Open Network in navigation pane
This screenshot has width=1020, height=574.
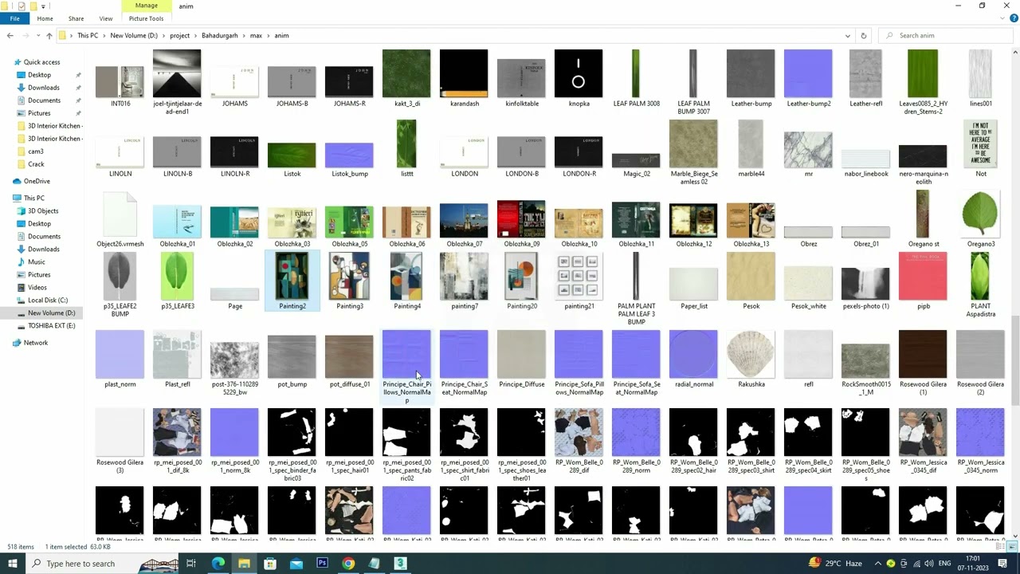pos(36,343)
